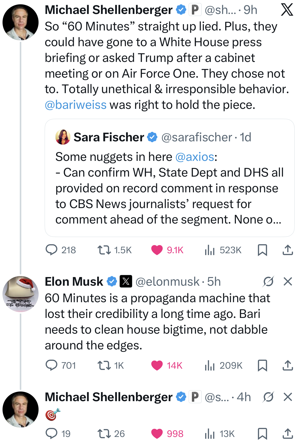Bookmark Elon Musk's propaganda machine post
The image size is (299, 442).
pyautogui.click(x=262, y=365)
